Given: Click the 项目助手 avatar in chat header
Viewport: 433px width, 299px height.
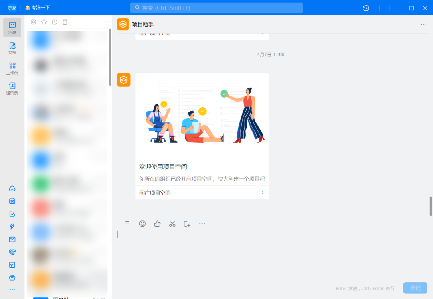Looking at the screenshot, I should pos(123,24).
